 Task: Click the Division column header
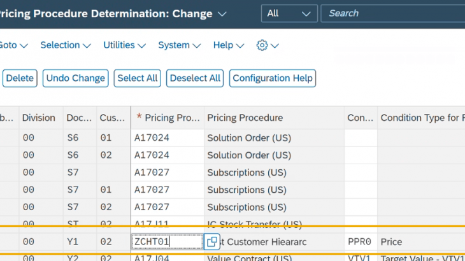point(38,118)
